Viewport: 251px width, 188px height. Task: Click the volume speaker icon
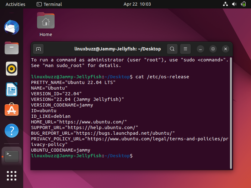point(234,4)
